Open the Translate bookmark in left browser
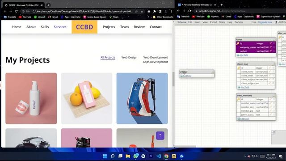The height and width of the screenshot is (161, 286). pos(10,17)
